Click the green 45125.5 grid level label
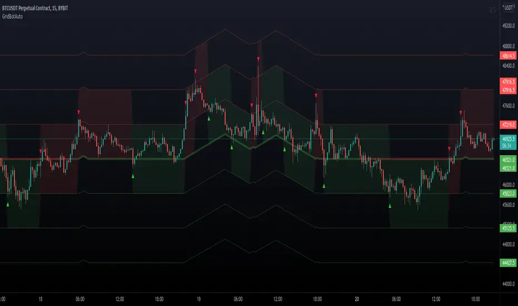 [x=508, y=228]
